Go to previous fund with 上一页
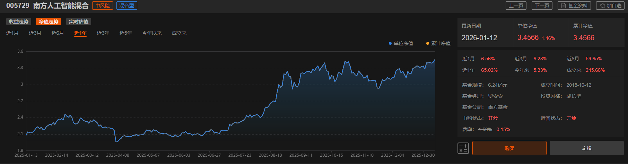Screen dimensions: 628x164 [516, 6]
